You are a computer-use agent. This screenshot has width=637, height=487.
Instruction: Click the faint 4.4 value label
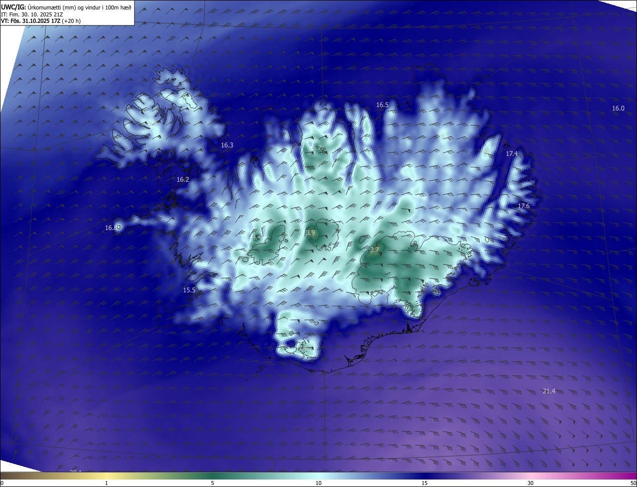(x=256, y=238)
